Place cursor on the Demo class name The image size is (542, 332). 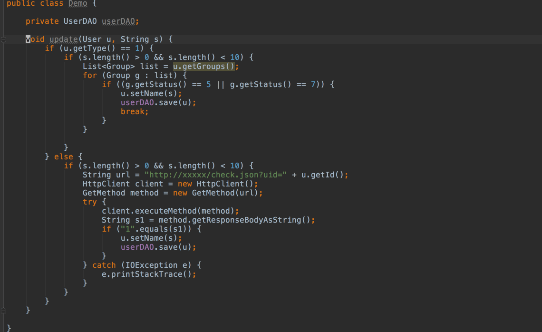pos(77,4)
